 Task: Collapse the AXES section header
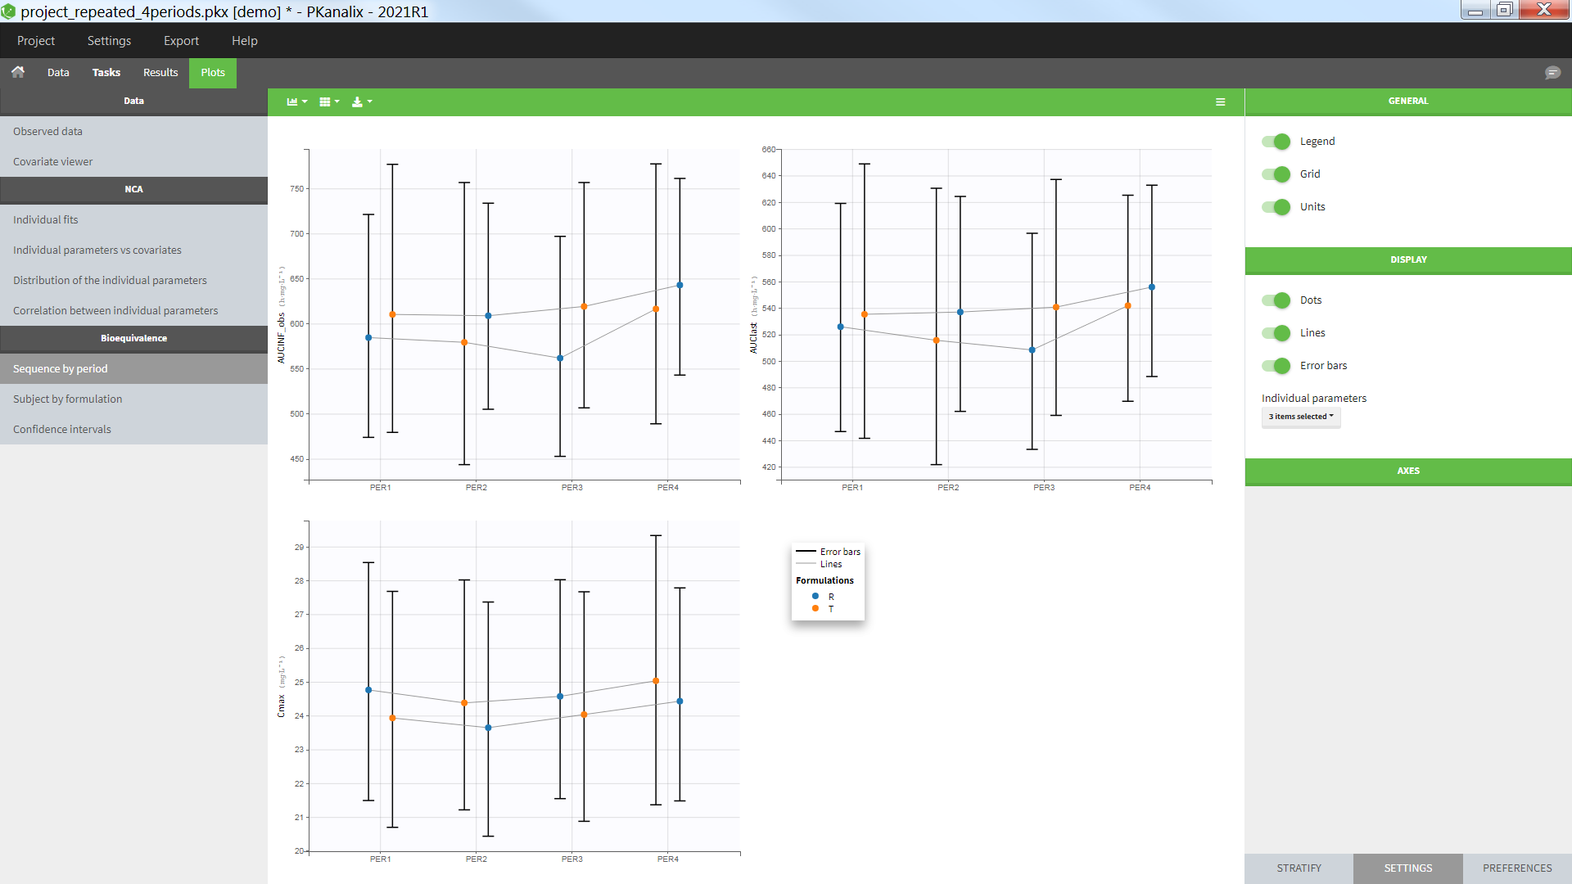point(1407,471)
